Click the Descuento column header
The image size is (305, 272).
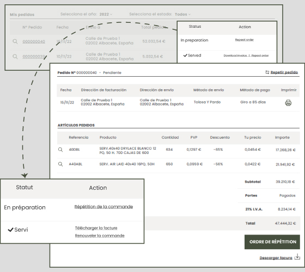click(220, 138)
